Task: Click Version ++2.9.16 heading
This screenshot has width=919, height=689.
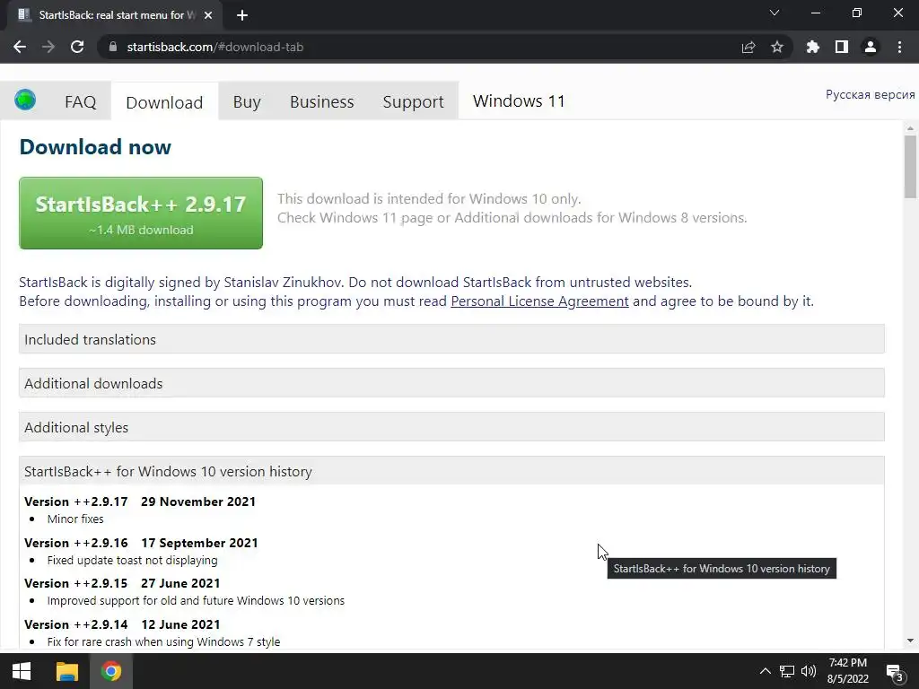Action: tap(141, 543)
